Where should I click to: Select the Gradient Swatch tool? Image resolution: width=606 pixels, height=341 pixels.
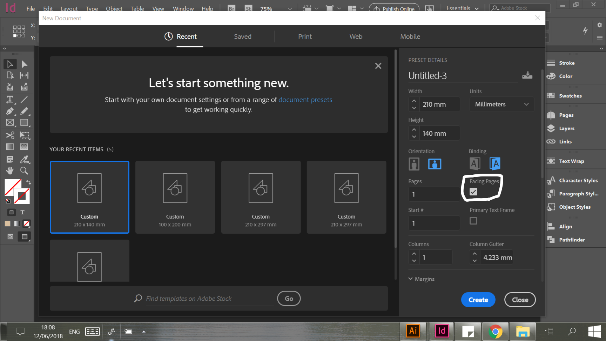(x=10, y=147)
